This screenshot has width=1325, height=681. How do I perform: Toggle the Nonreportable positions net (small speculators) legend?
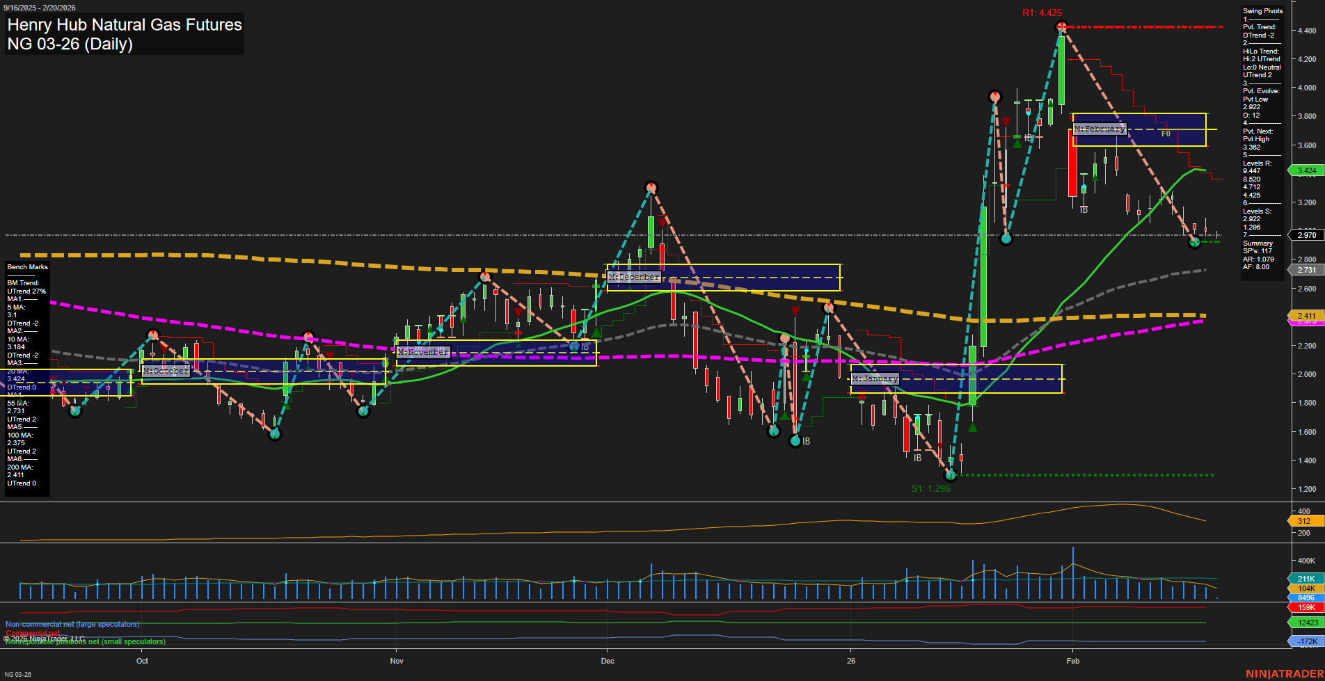84,641
